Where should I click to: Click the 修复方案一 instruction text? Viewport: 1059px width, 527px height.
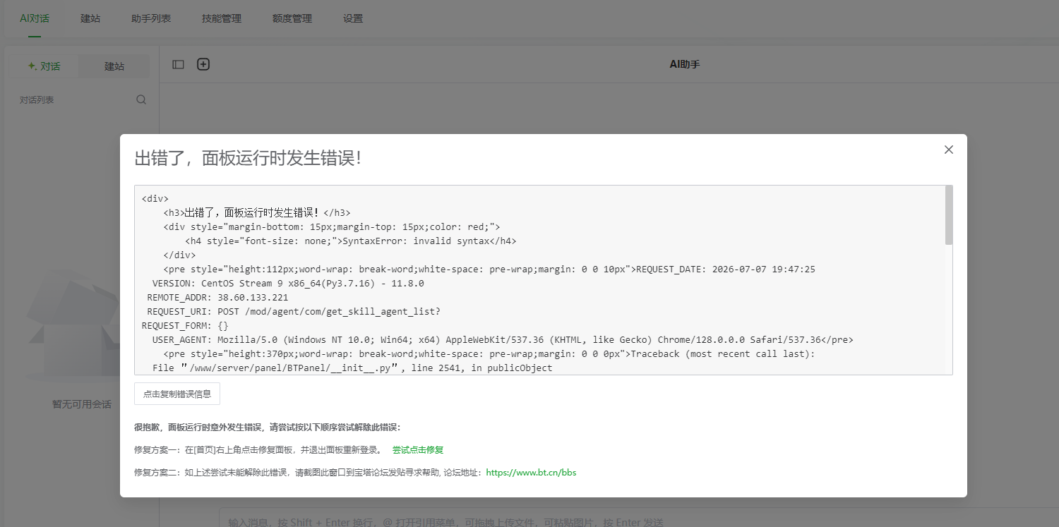point(258,449)
